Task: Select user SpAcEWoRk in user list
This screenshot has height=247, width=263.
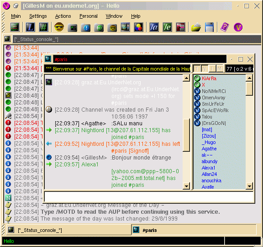Action: click(x=215, y=110)
